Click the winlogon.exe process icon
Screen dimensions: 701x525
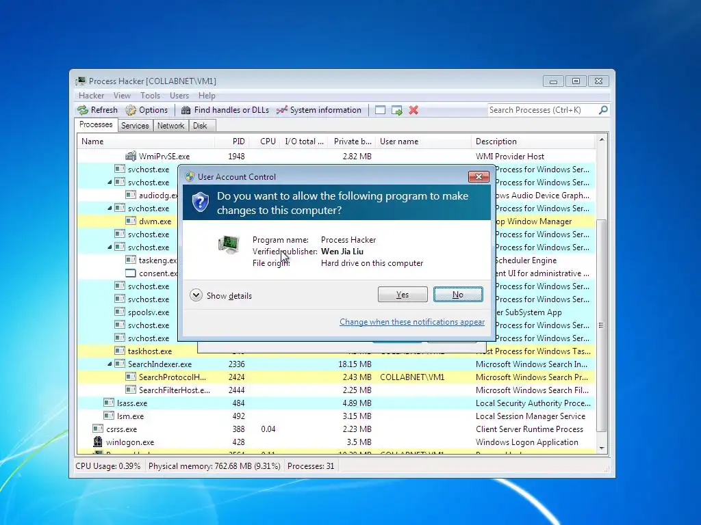pyautogui.click(x=97, y=442)
